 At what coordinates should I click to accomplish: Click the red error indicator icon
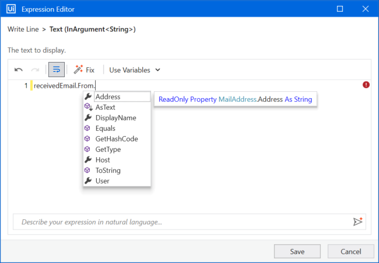coord(366,85)
